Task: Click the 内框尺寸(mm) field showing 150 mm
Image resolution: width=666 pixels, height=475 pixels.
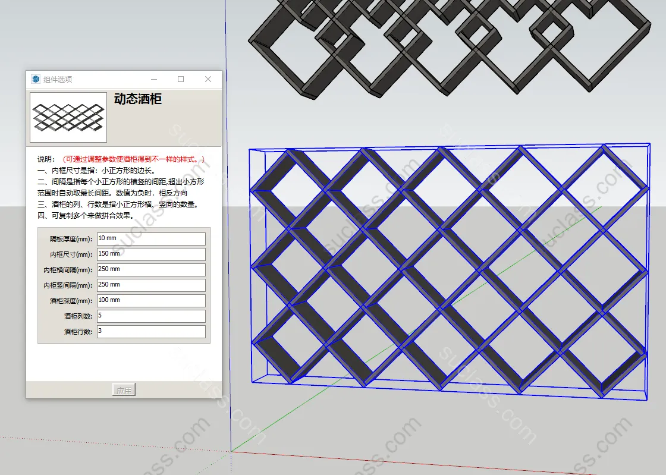Action: tap(151, 254)
